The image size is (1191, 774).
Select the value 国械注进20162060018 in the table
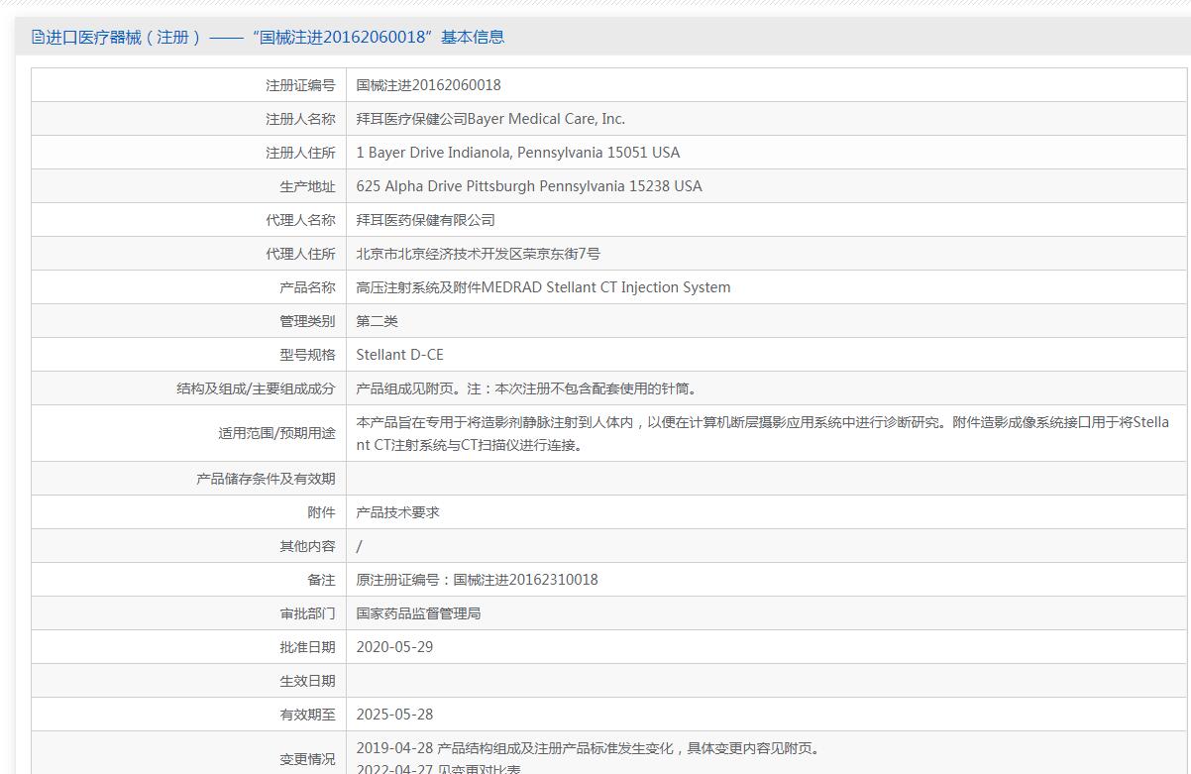point(429,85)
